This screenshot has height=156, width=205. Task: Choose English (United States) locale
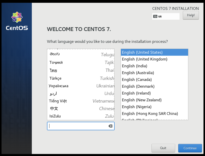155,52
